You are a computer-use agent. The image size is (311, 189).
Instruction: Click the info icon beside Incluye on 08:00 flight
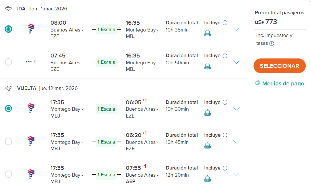click(225, 23)
